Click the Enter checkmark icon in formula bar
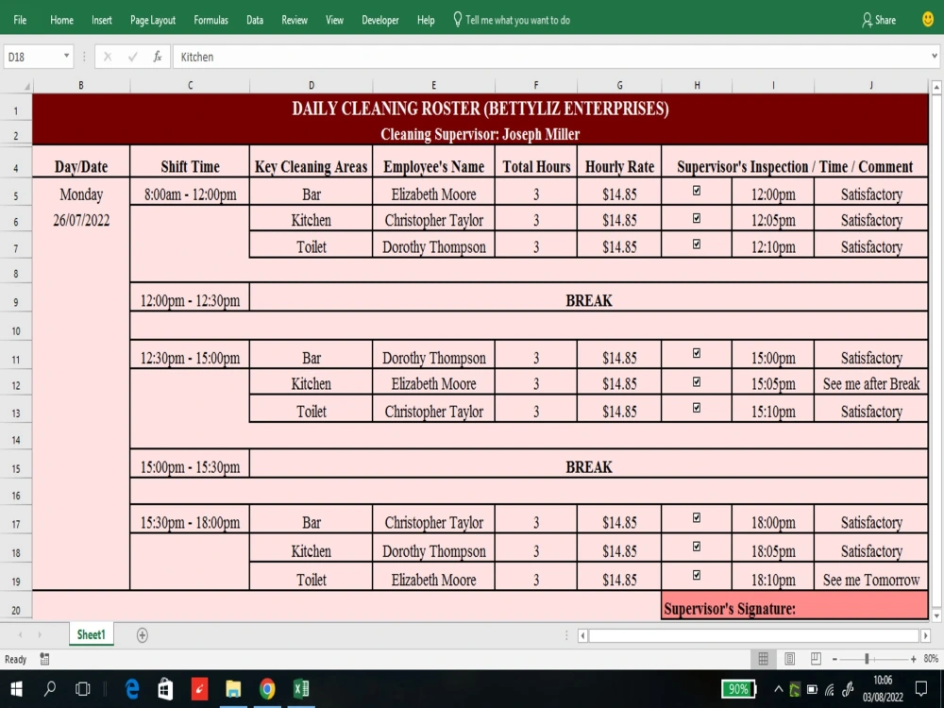Screen dimensions: 944x708 point(132,57)
